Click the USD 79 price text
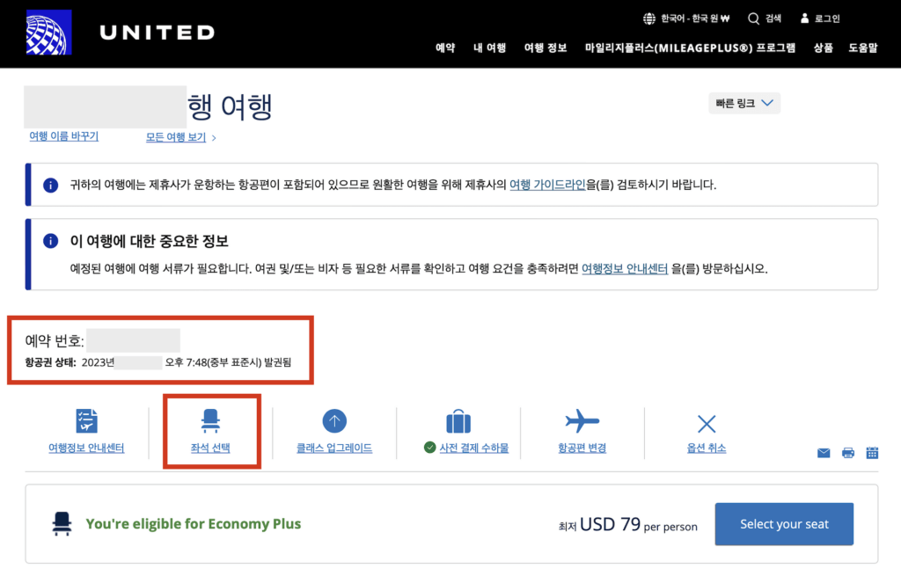The height and width of the screenshot is (576, 901). point(610,524)
